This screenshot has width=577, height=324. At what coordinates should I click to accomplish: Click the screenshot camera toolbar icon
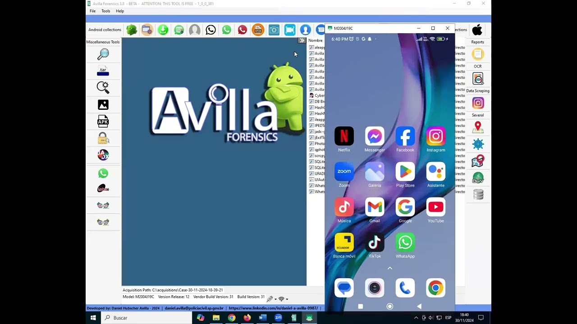274,30
